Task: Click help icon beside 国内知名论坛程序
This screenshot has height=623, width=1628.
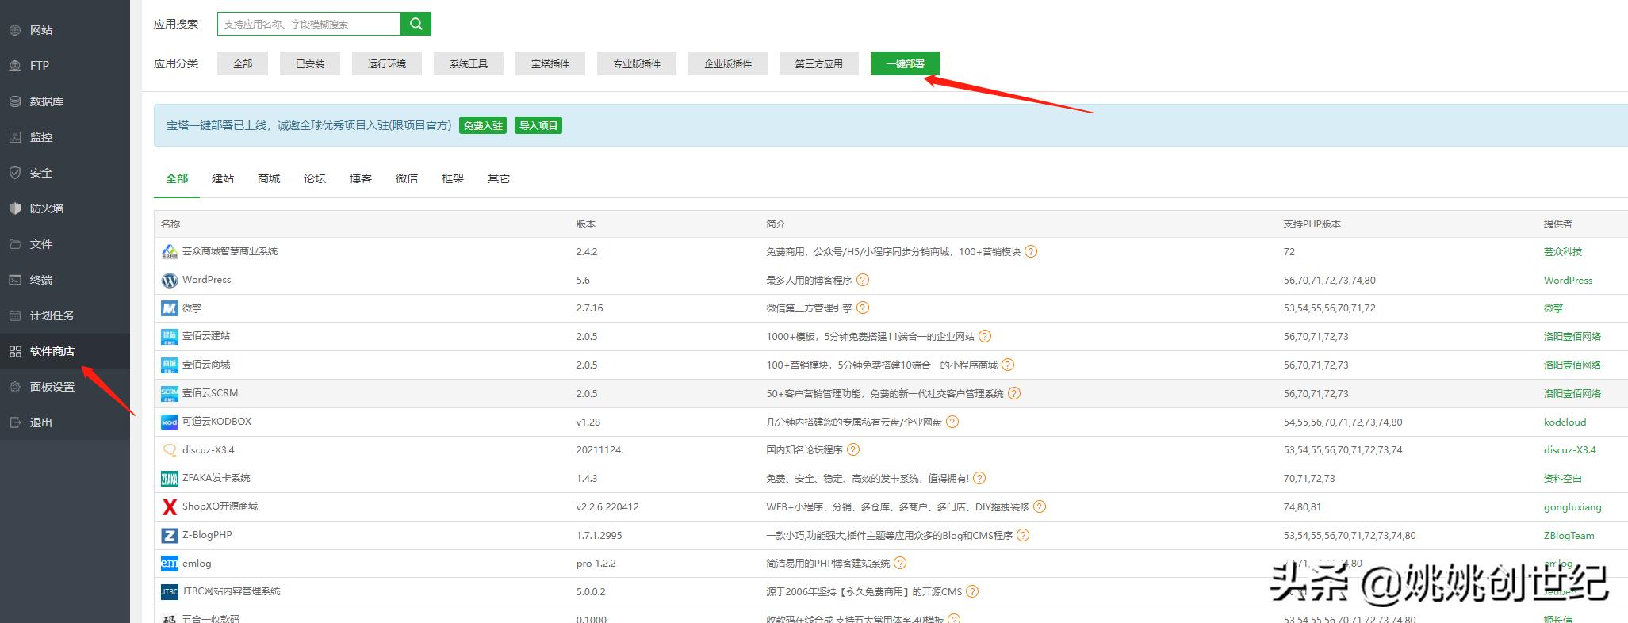Action: click(x=853, y=449)
